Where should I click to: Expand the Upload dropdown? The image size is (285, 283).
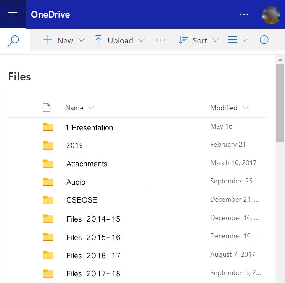119,40
